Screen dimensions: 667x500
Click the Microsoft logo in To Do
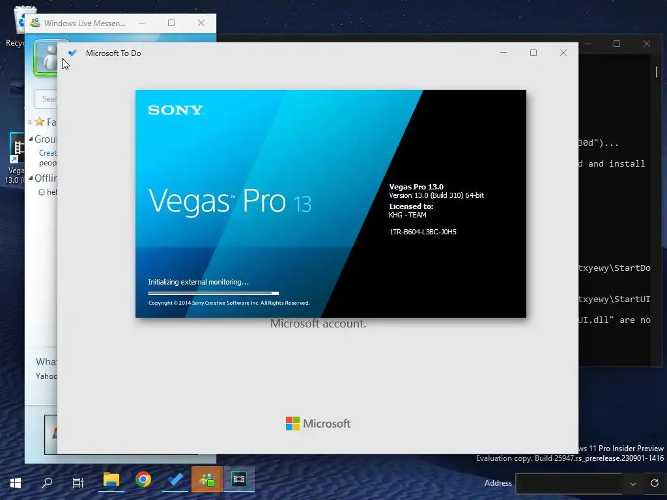tap(318, 423)
